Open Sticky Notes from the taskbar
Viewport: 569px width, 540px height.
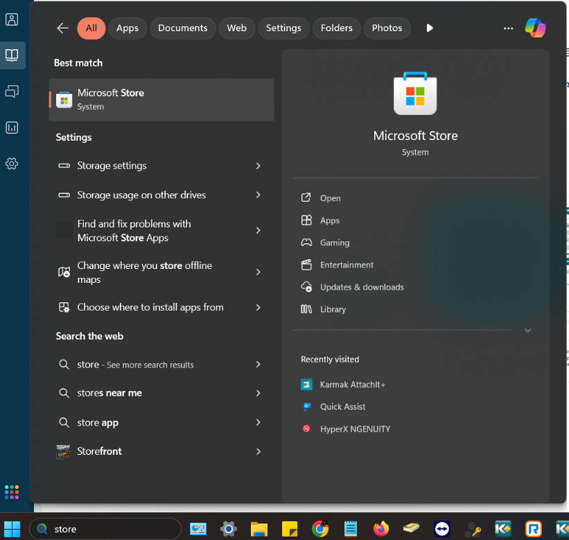(290, 529)
